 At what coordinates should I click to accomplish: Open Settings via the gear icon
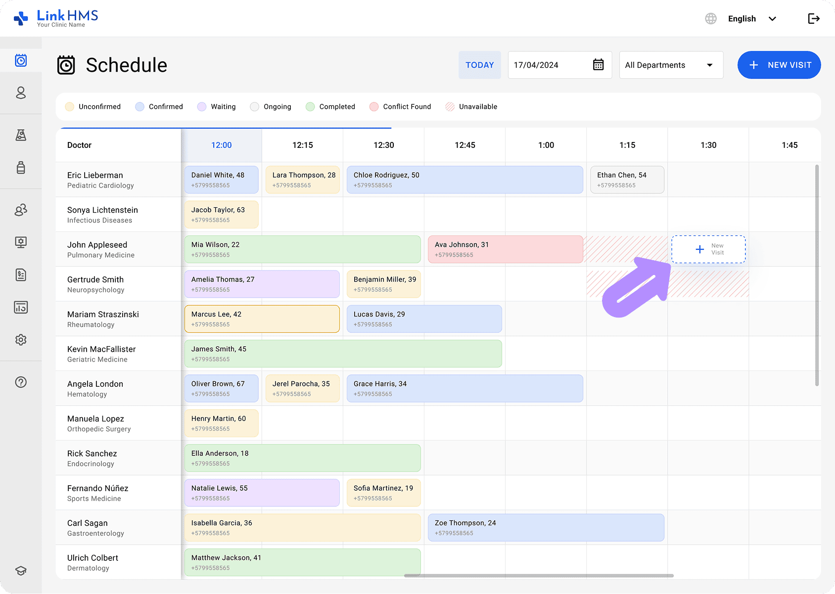click(x=21, y=340)
